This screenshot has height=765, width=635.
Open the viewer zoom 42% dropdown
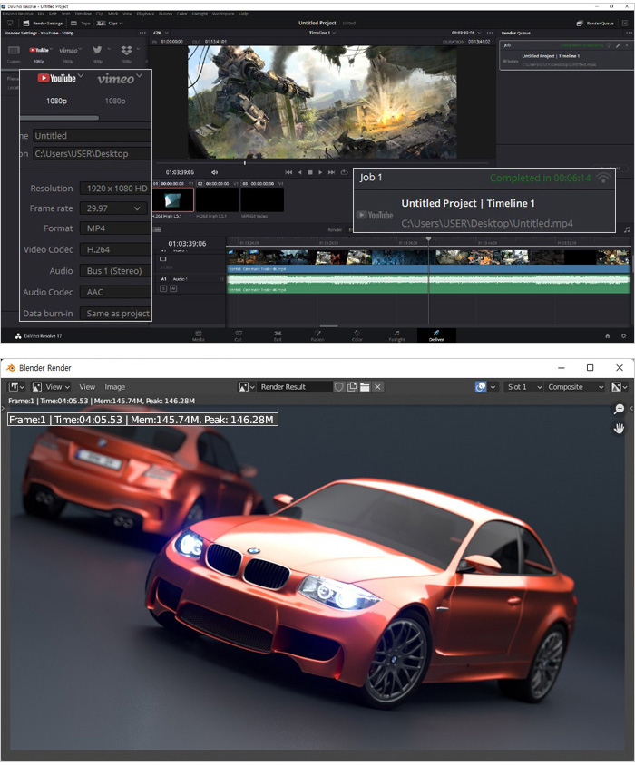tap(161, 33)
